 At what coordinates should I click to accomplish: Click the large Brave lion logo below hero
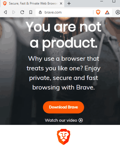point(63,137)
